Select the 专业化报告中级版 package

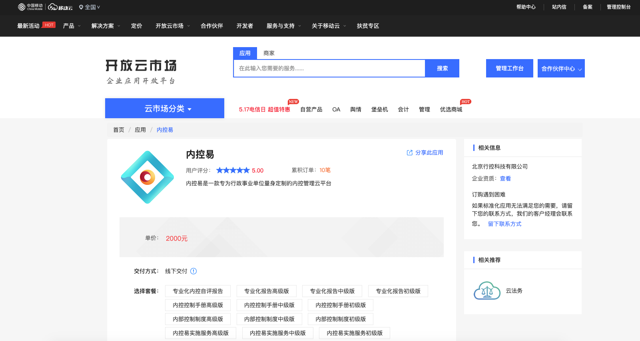333,291
